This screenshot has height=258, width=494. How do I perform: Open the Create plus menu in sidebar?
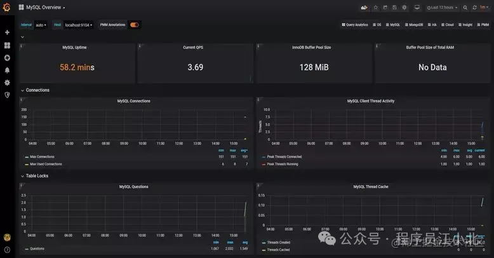tap(7, 32)
